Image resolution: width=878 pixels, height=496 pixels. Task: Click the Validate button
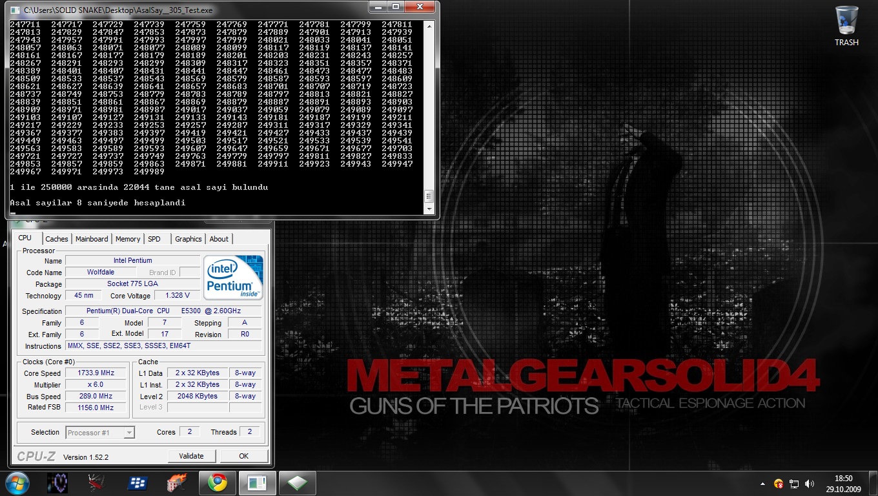[191, 456]
